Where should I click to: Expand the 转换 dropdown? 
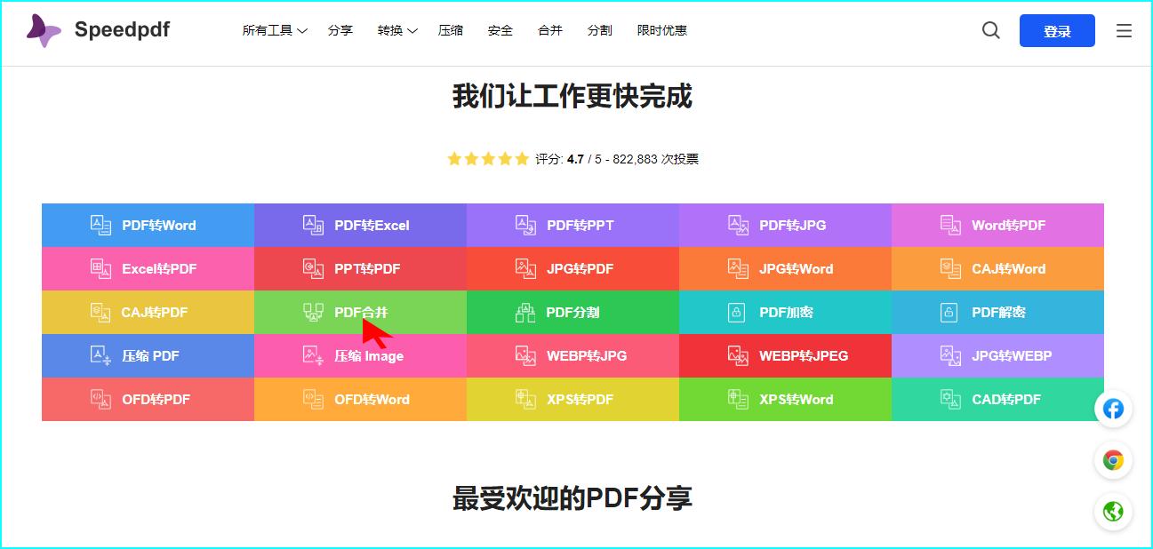tap(396, 29)
